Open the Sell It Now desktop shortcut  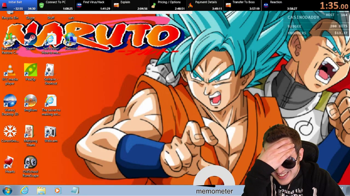51,44
